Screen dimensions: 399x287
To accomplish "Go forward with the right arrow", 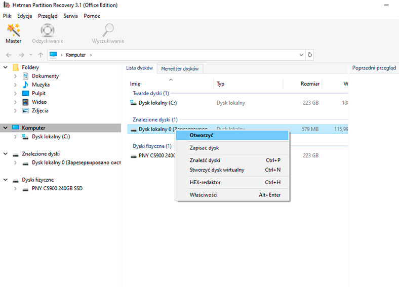I will [21, 55].
